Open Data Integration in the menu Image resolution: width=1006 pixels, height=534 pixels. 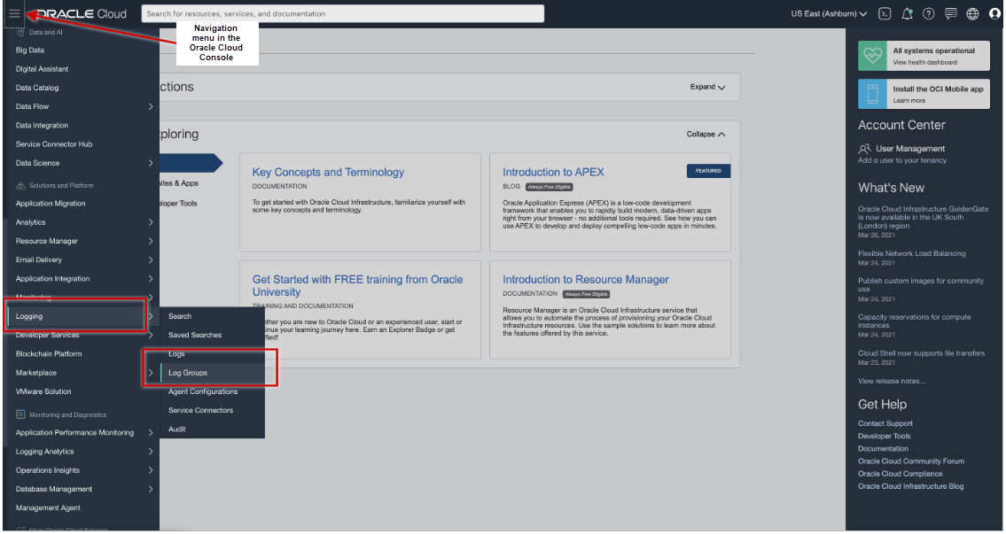click(x=42, y=126)
